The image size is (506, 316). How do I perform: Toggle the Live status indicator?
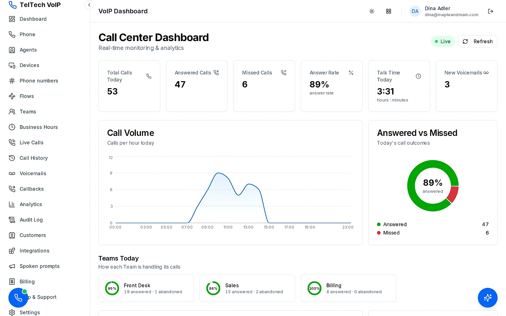pos(443,41)
